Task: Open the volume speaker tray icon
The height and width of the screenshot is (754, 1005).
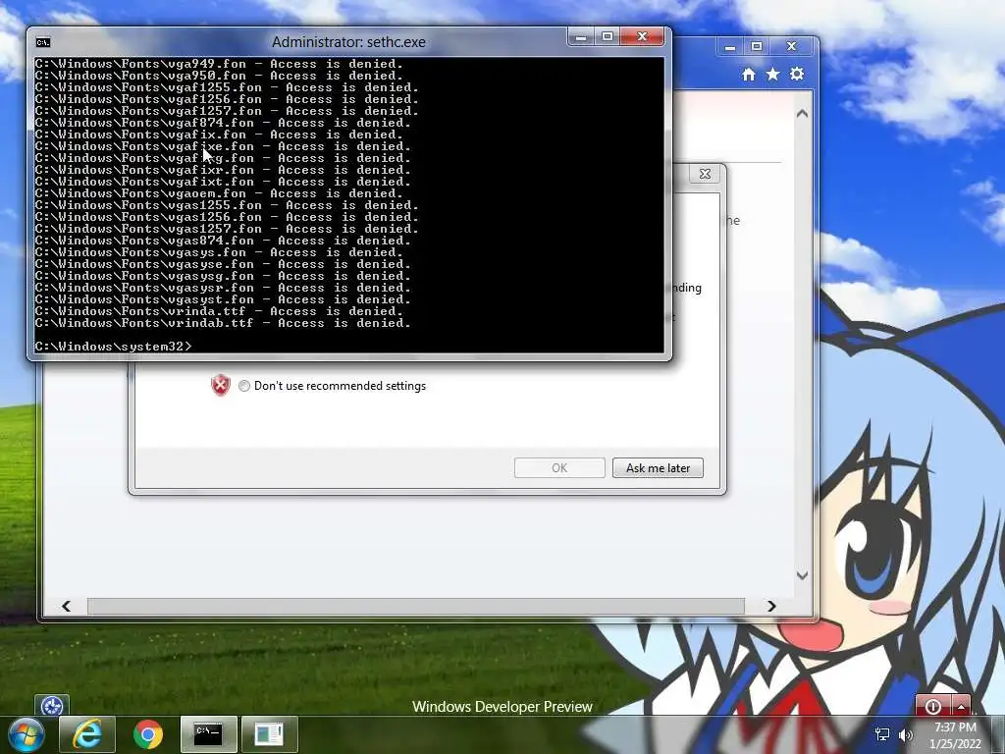Action: coord(906,734)
